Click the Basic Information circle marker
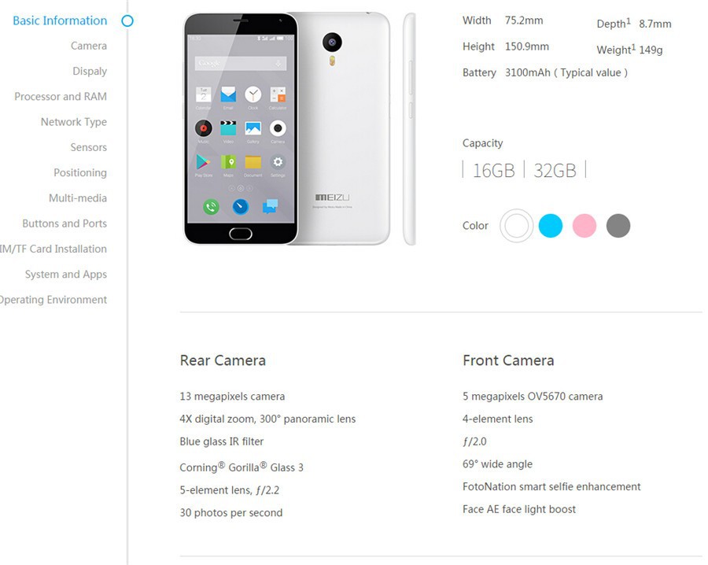This screenshot has height=565, width=708. click(127, 20)
